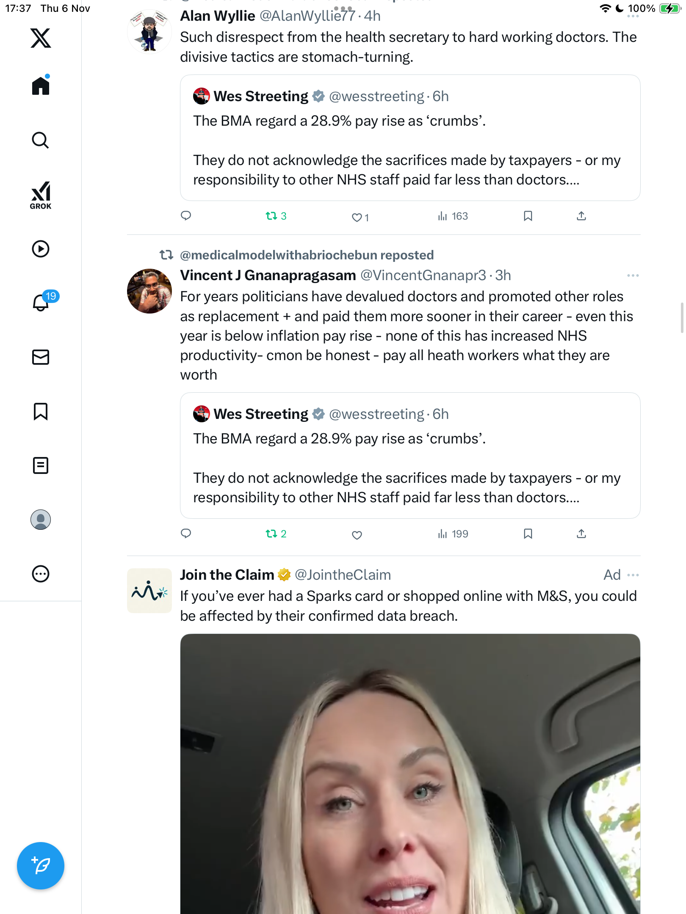Image resolution: width=686 pixels, height=914 pixels.
Task: Open notifications with 19 badge
Action: pos(41,302)
